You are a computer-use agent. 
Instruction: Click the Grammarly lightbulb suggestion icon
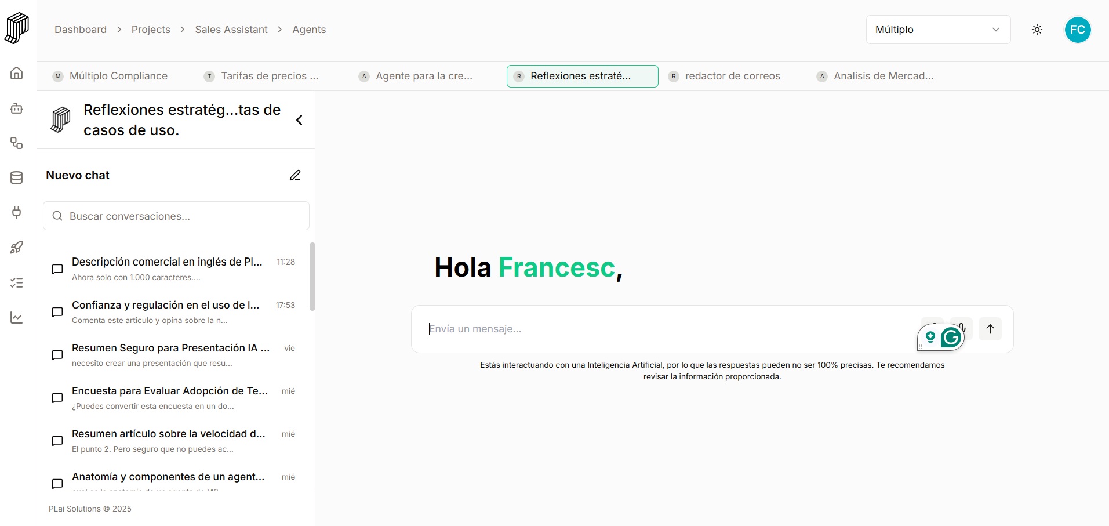(930, 337)
